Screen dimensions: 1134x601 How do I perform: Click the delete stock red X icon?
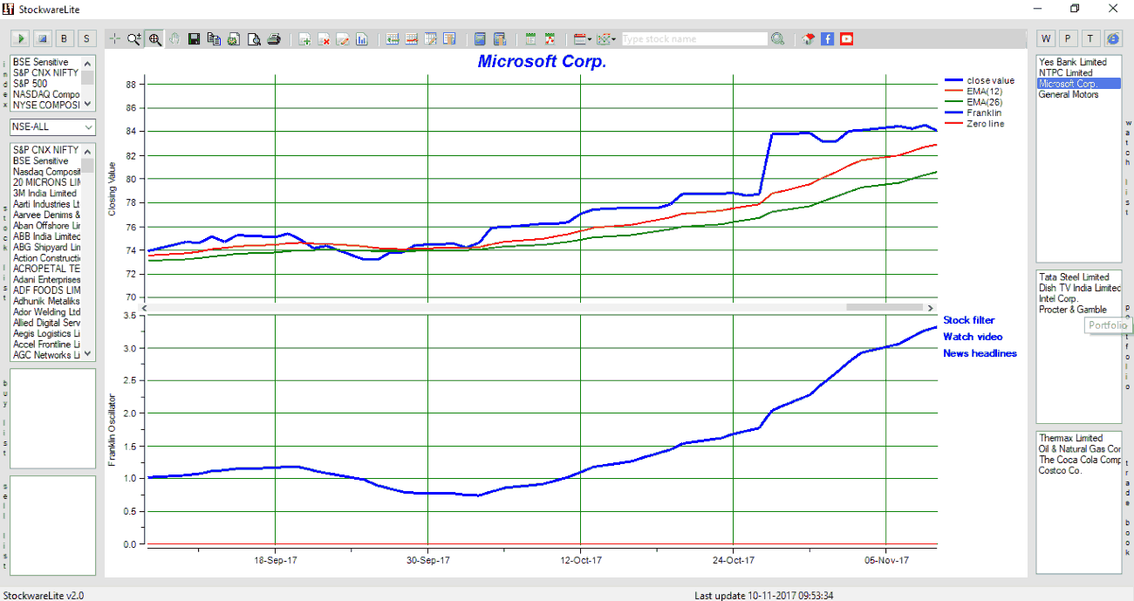tap(324, 38)
